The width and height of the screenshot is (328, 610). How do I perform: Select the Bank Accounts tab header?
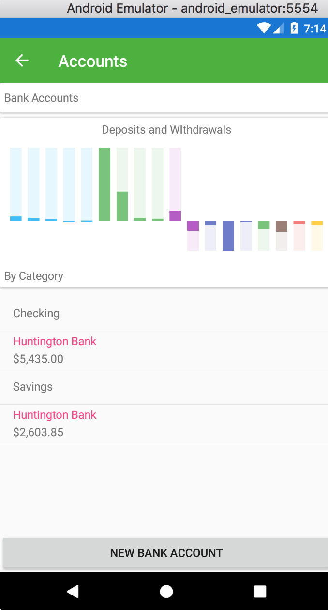coord(41,98)
